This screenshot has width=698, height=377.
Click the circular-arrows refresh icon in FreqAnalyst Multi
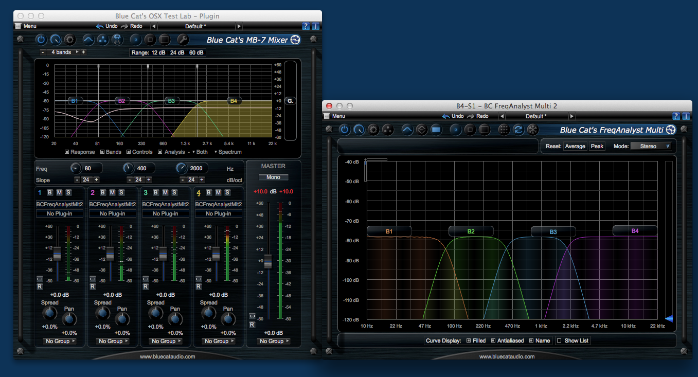[x=518, y=129]
